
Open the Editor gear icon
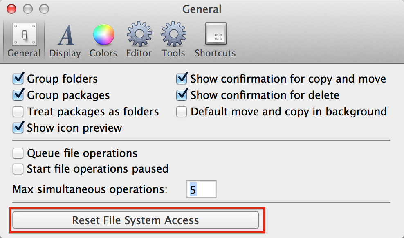(x=139, y=35)
